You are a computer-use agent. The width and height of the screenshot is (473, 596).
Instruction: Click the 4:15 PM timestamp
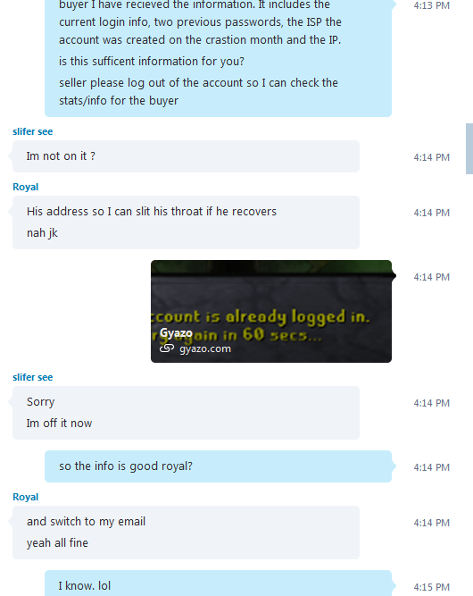[432, 587]
